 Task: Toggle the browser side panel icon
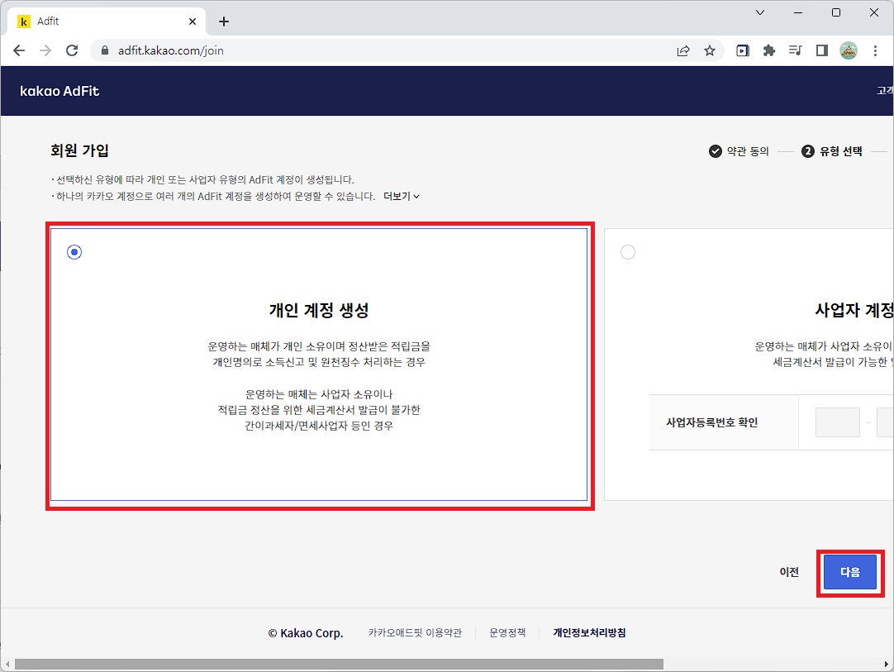821,50
